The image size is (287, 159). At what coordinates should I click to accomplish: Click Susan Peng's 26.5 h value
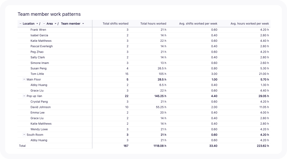[162, 68]
